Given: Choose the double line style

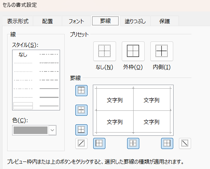Looking at the screenshot, I should click(x=49, y=106).
